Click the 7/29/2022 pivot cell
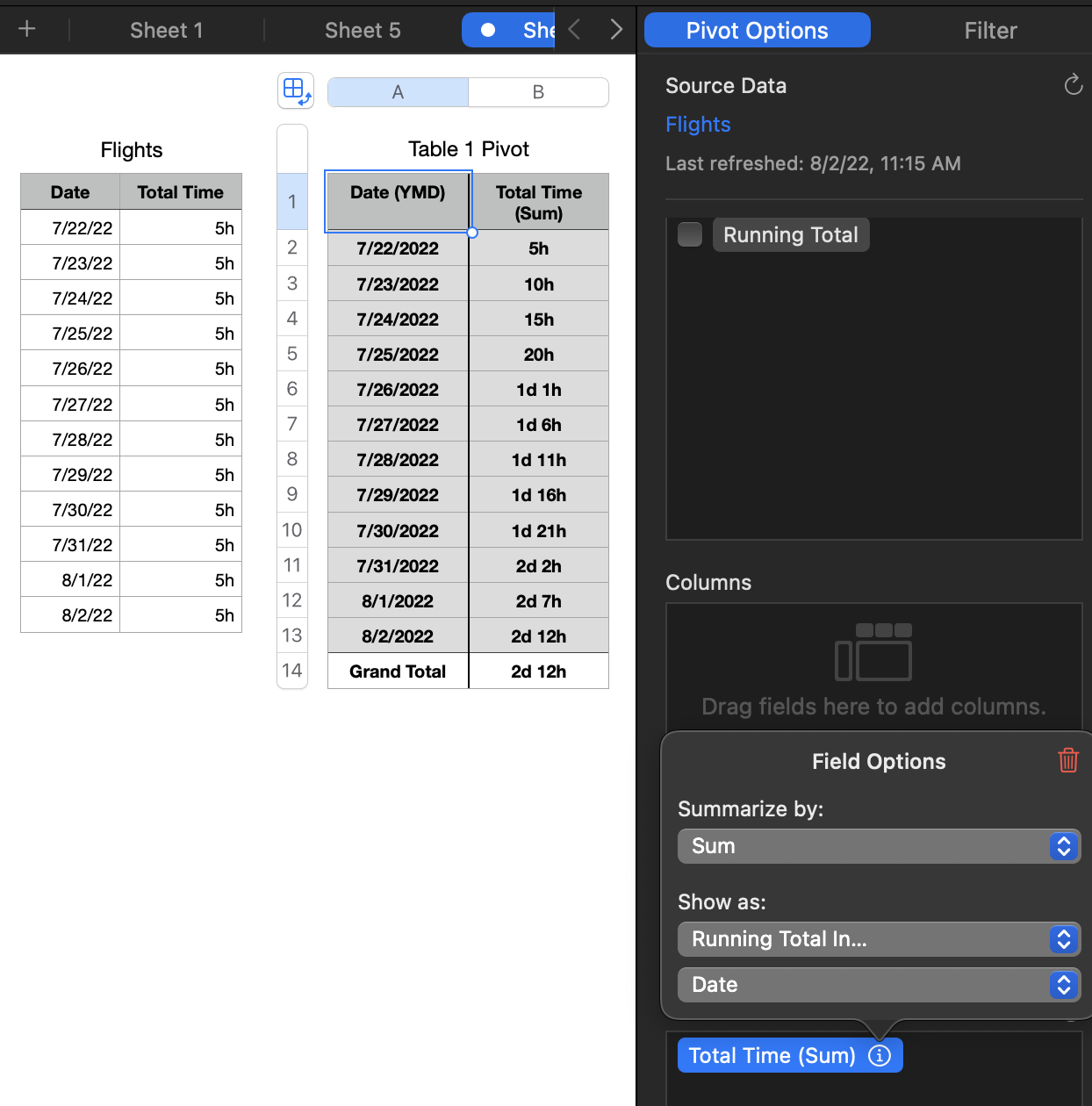 (398, 495)
